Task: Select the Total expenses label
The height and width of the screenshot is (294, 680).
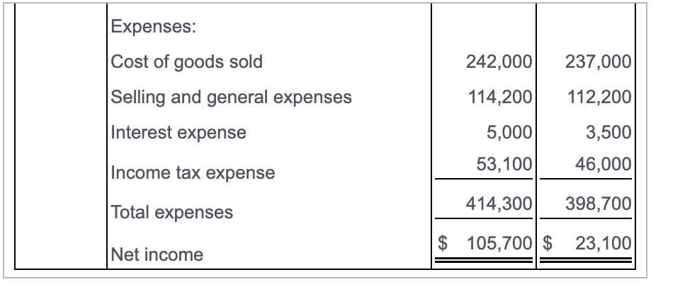Action: 172,212
